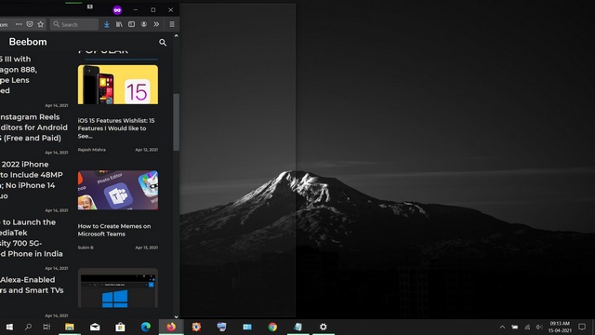Open Settings gear on the taskbar

324,327
